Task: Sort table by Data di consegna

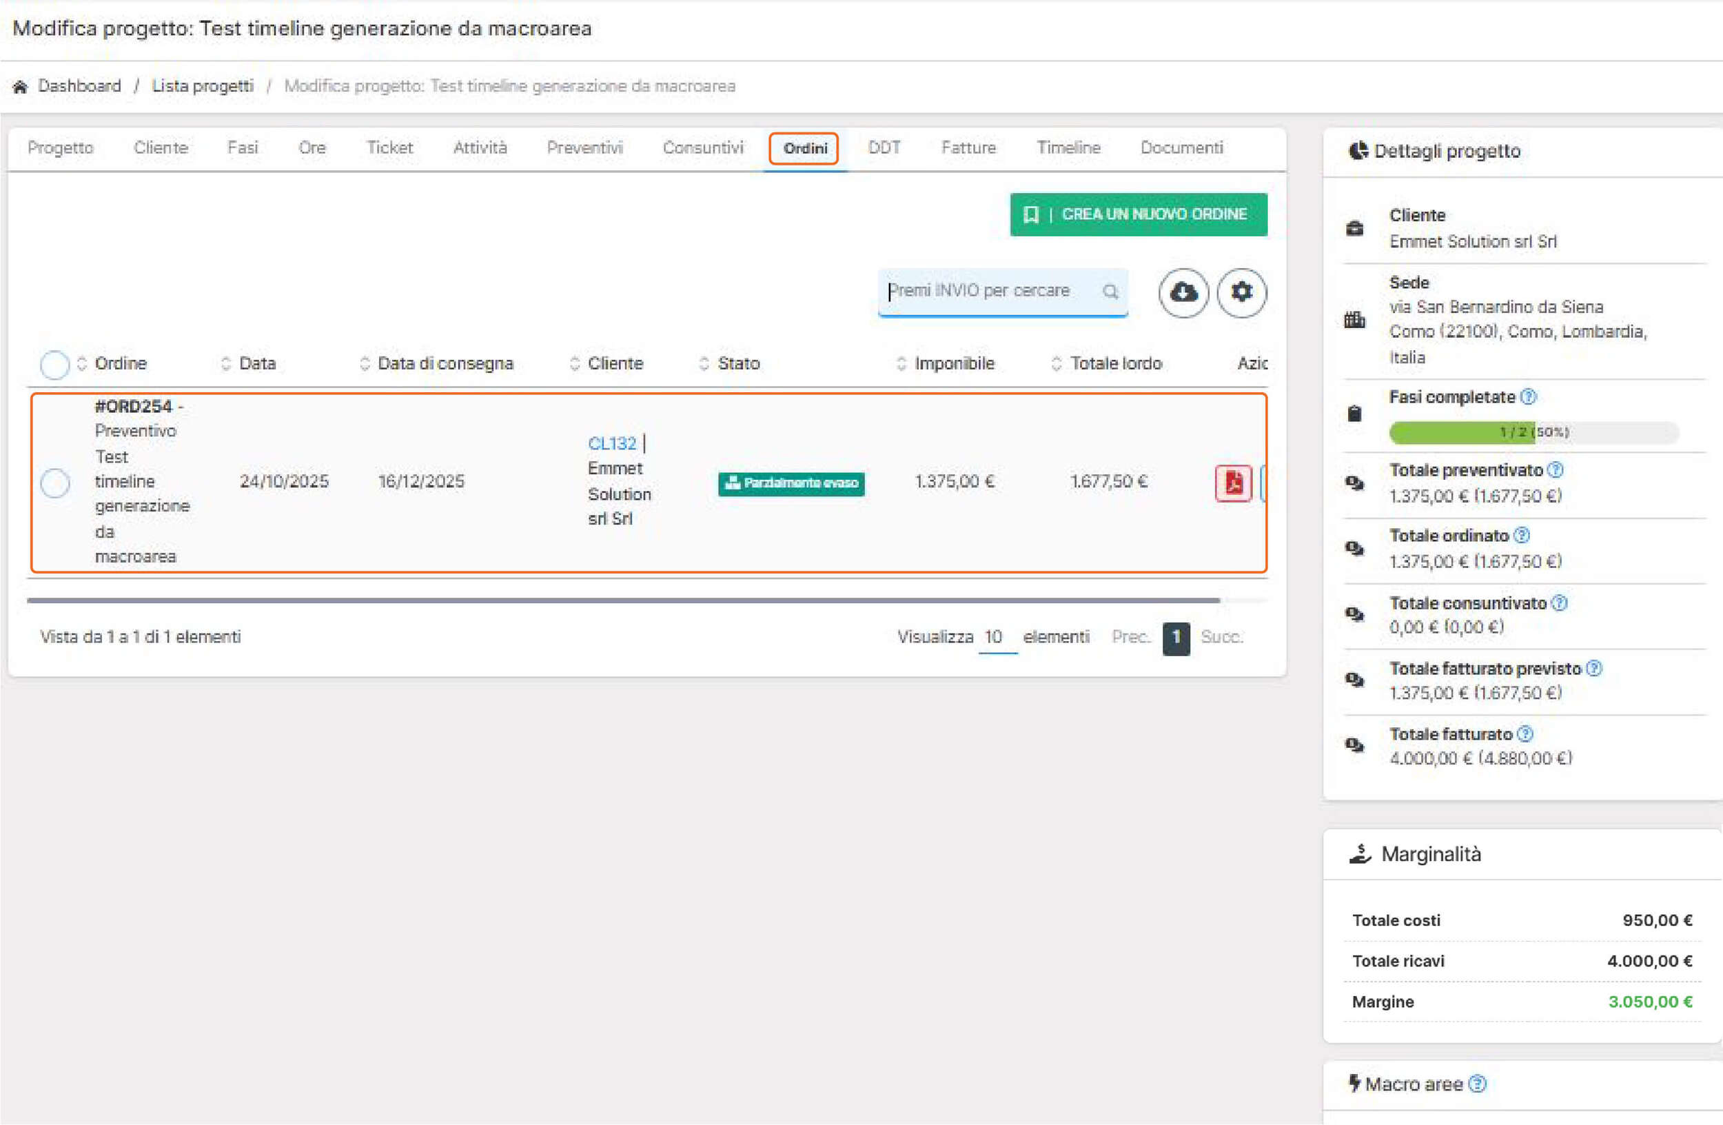Action: tap(445, 363)
